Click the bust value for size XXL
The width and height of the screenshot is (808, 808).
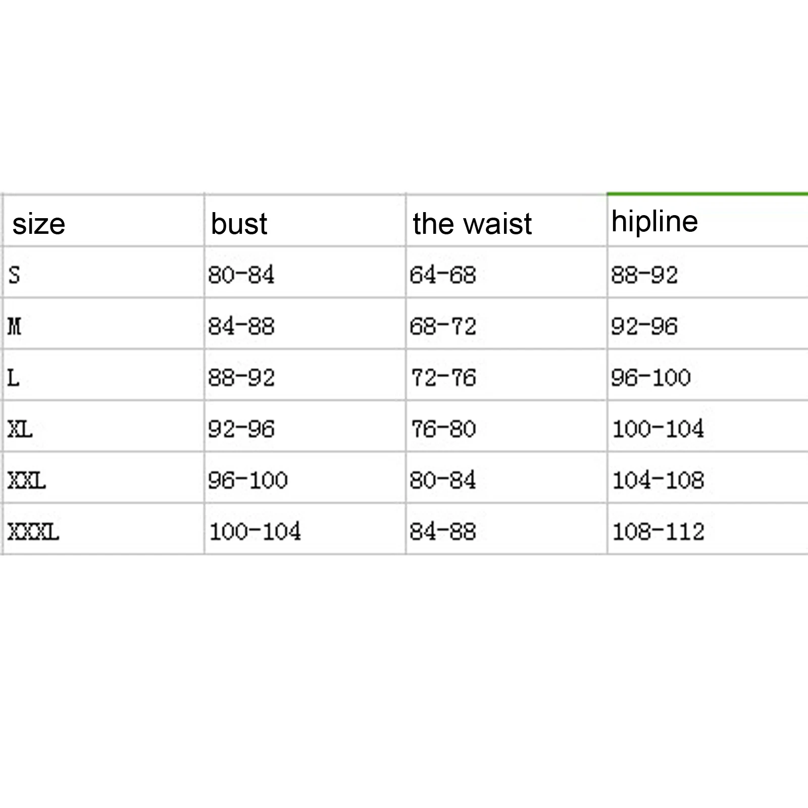pyautogui.click(x=248, y=480)
